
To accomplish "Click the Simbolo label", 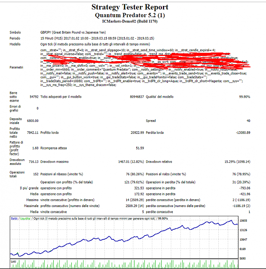I will 15,32.
